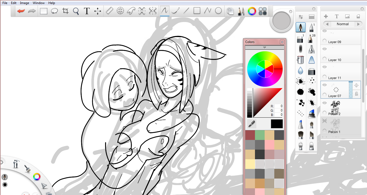Activate the Zoom magnifier tool
Screen dimensions: 367x195
pyautogui.click(x=76, y=11)
